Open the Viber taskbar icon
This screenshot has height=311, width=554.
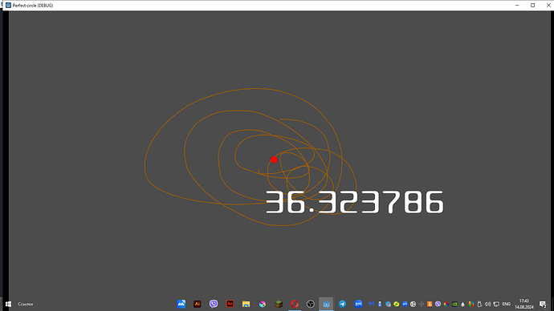214,304
